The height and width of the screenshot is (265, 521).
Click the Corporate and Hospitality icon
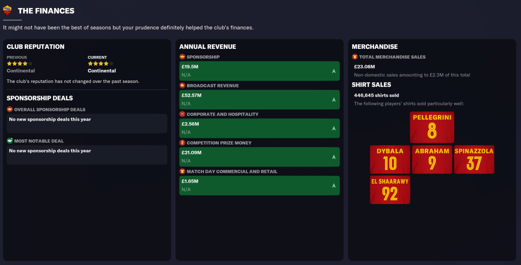pos(182,114)
